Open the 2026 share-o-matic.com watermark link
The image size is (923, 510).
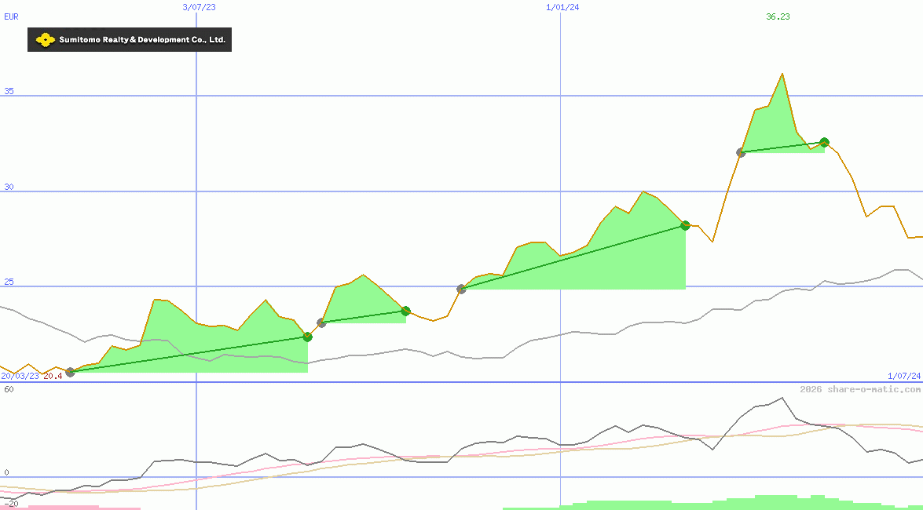(x=859, y=388)
